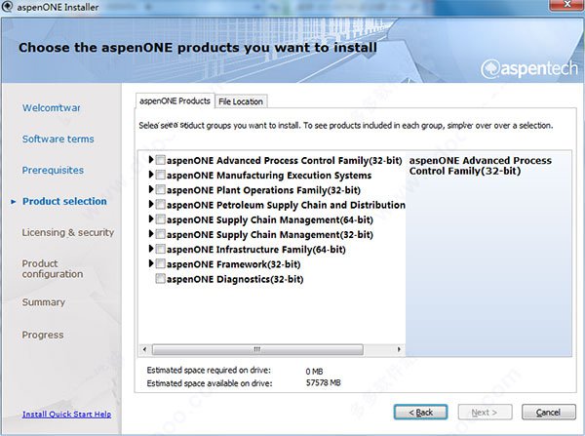Select the Product selection step
The width and height of the screenshot is (585, 436).
tap(64, 201)
